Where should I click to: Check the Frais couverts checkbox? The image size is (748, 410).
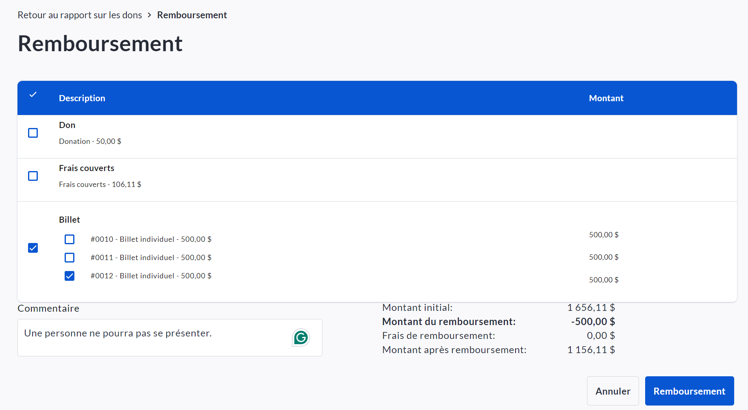[33, 176]
